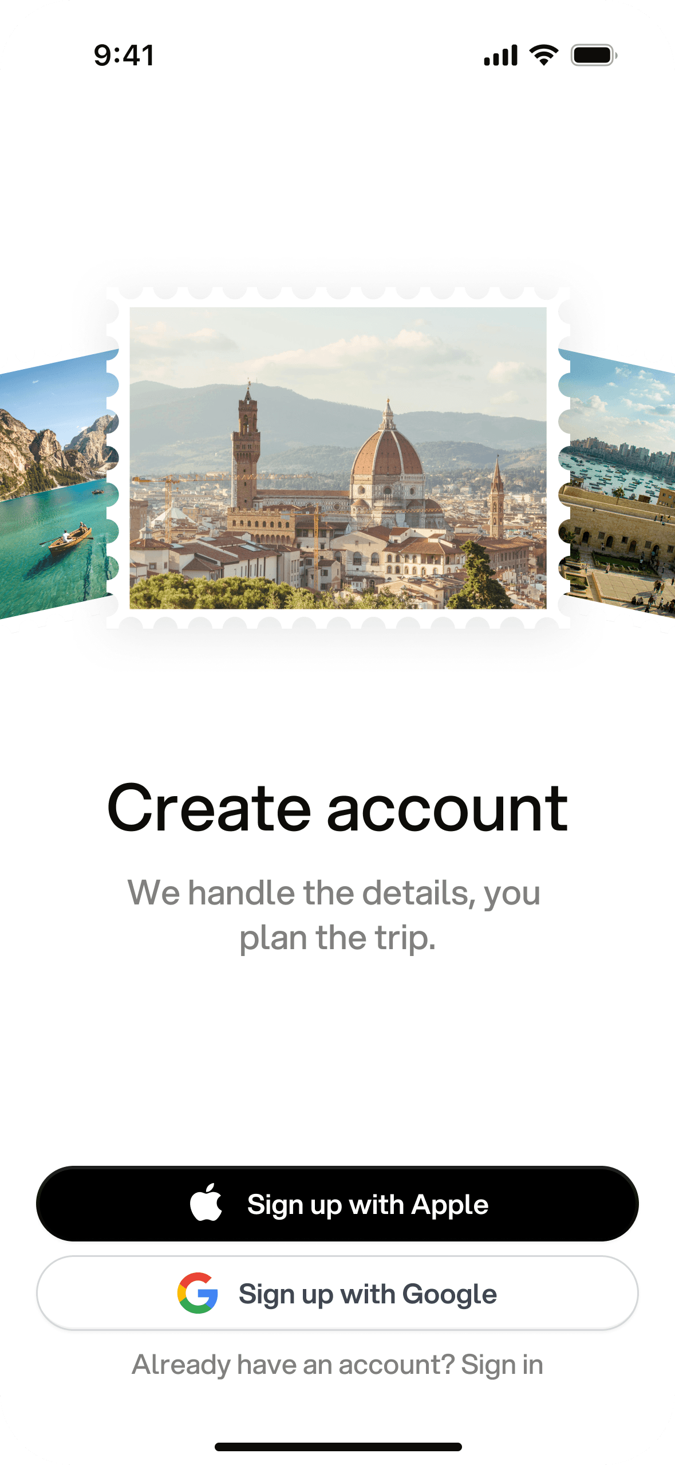Select the harbor city stamp on right

point(618,483)
